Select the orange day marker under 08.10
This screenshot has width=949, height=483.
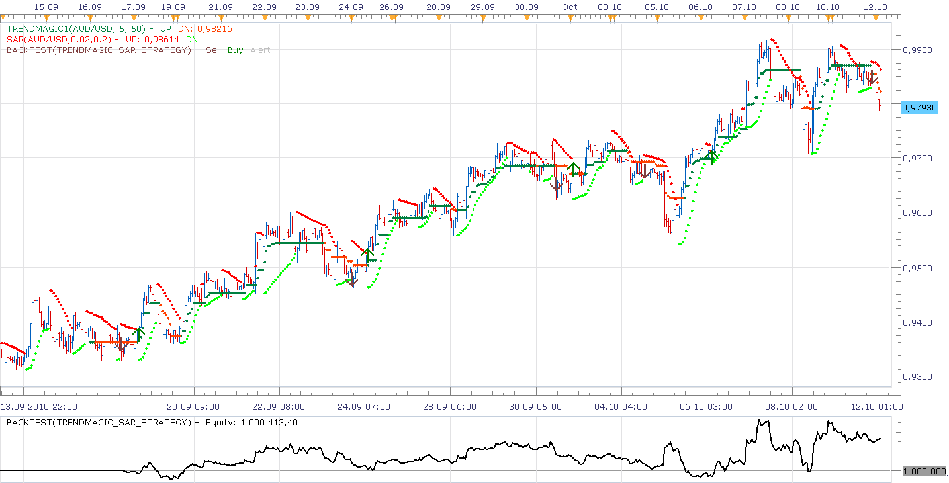(x=788, y=16)
